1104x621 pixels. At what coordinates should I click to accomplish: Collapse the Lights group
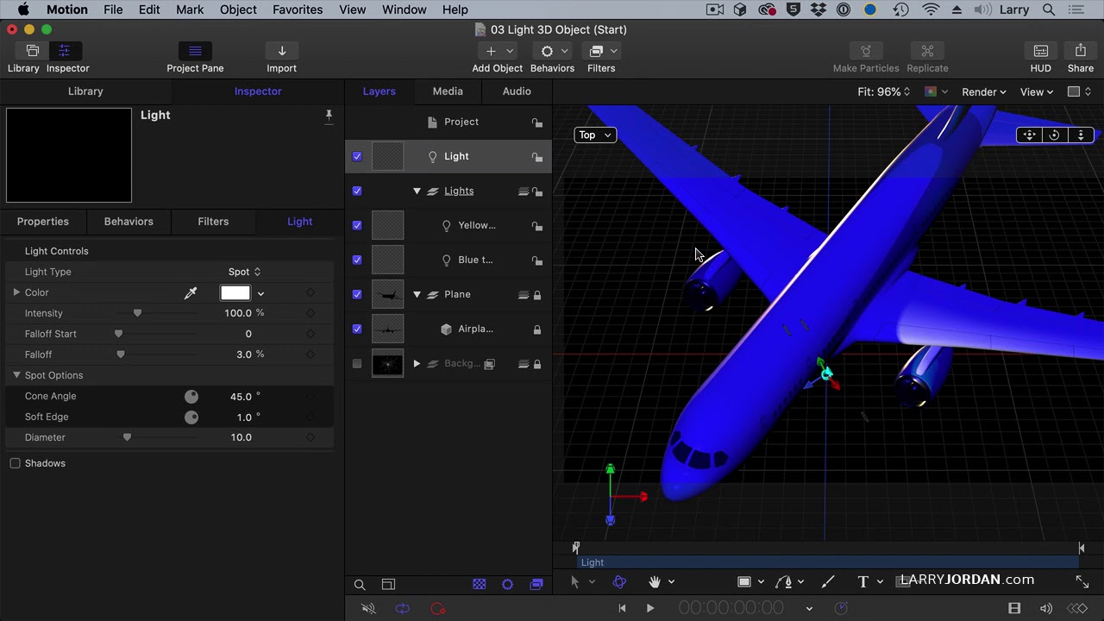[x=417, y=191]
